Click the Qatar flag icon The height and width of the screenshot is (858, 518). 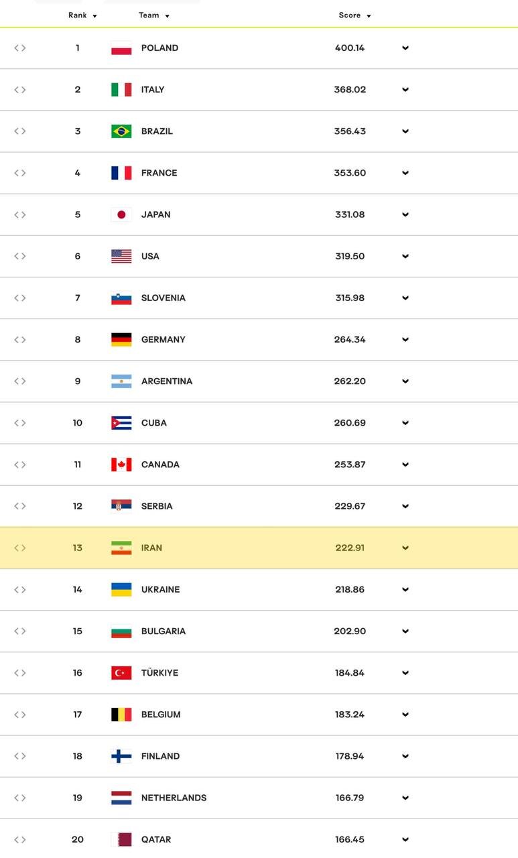[121, 839]
